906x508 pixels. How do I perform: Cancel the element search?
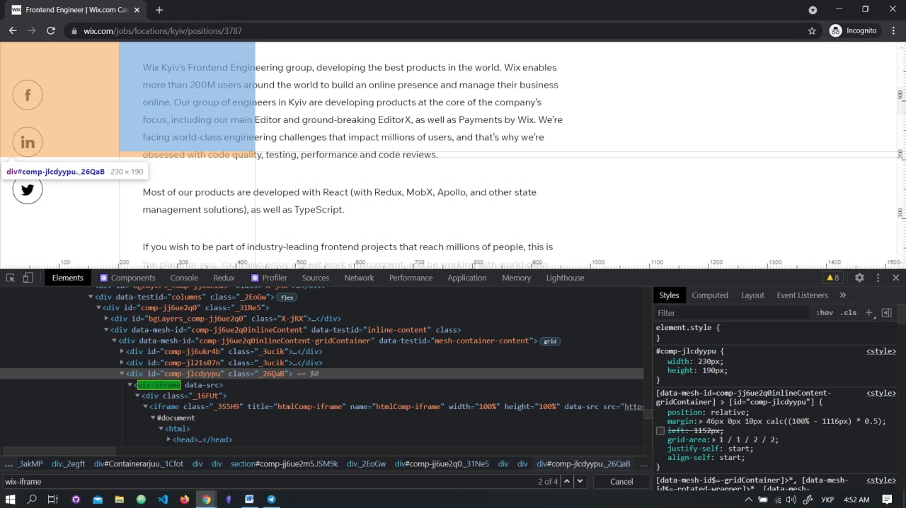click(x=621, y=481)
